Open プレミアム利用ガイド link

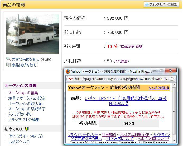[134, 135]
